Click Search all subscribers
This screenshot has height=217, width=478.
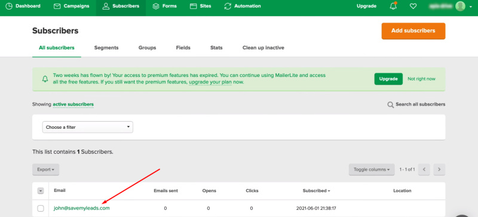pos(420,104)
